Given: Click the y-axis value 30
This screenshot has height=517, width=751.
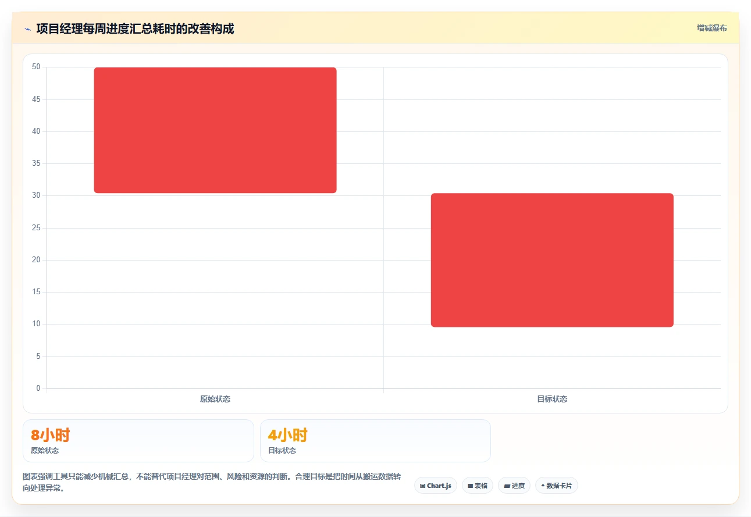Looking at the screenshot, I should click(36, 195).
